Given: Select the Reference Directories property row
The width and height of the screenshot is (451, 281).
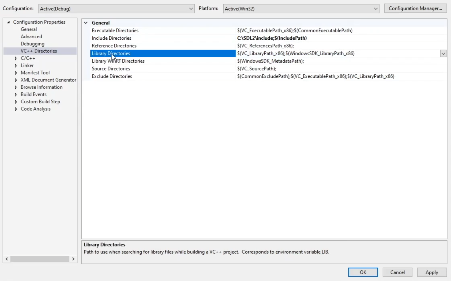Looking at the screenshot, I should 269,46.
